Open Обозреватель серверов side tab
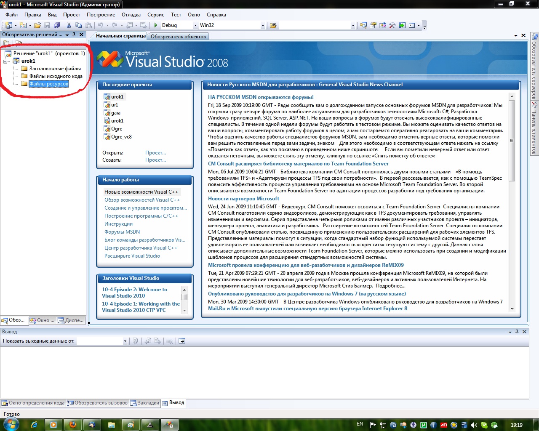Viewport: 539px width, 431px height. (534, 67)
